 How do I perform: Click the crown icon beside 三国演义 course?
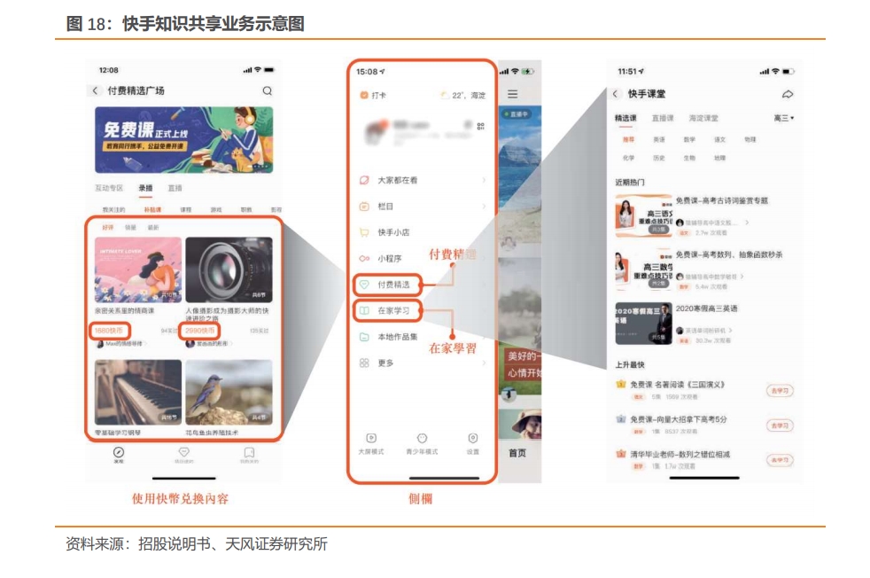coord(621,384)
